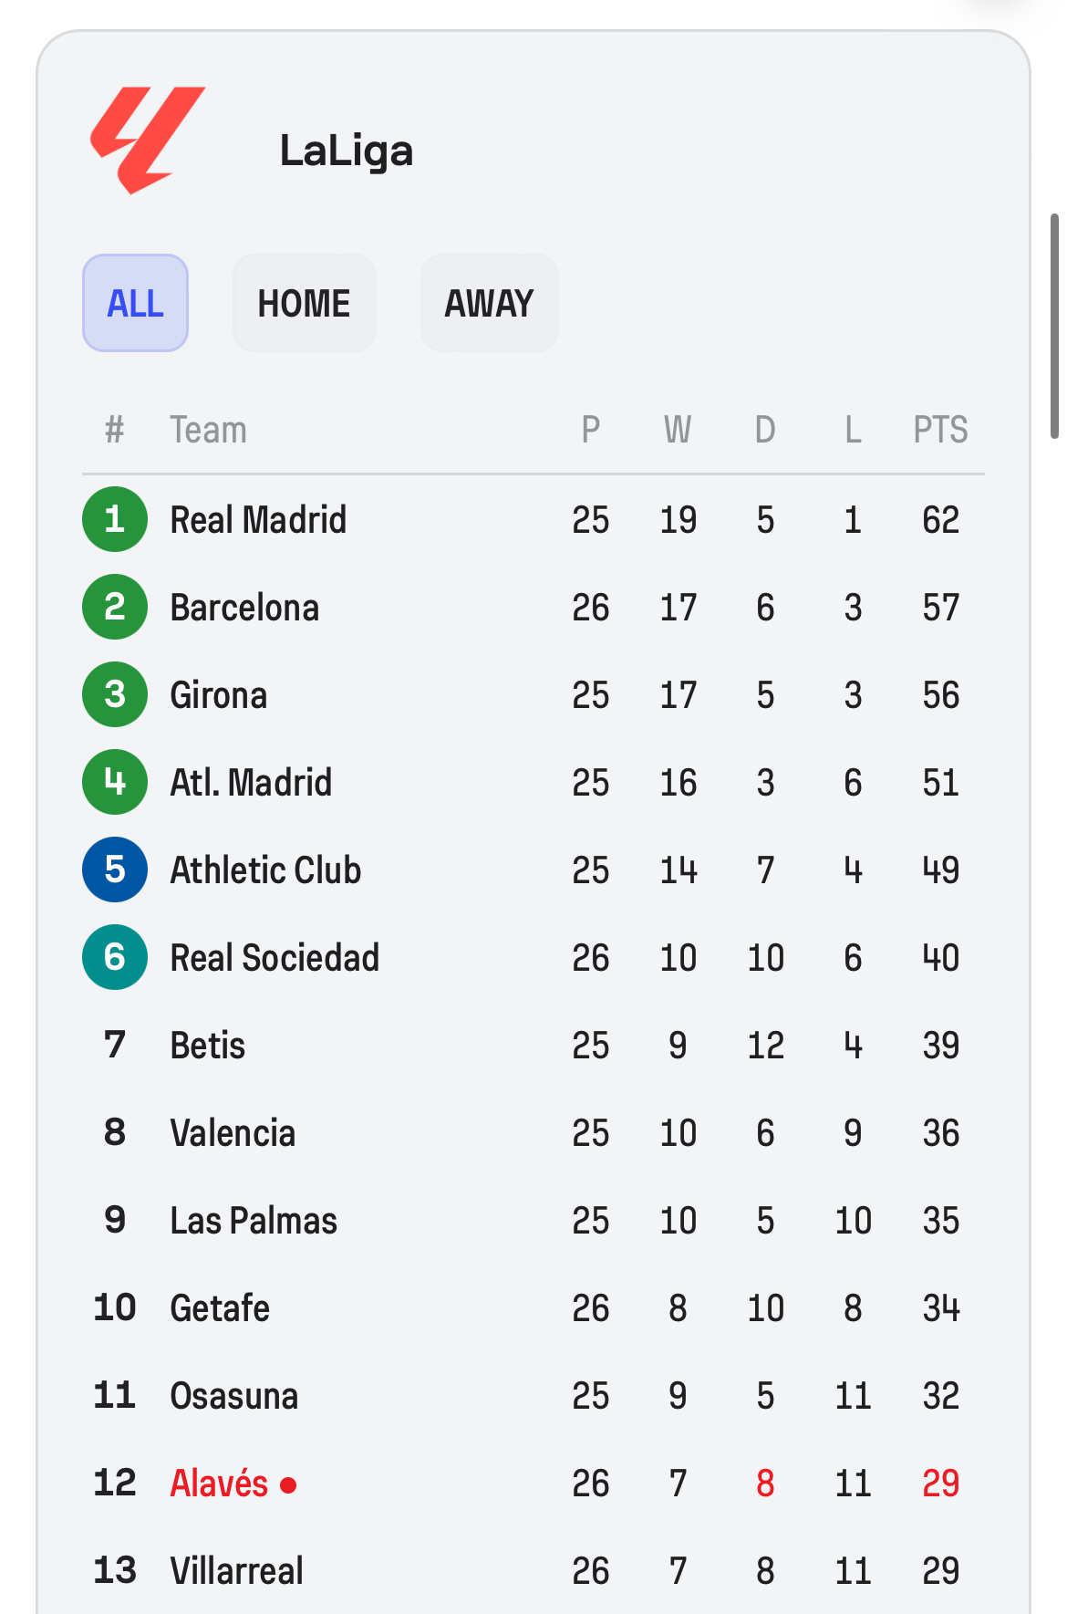Switch to the HOME standings tab

pyautogui.click(x=304, y=303)
